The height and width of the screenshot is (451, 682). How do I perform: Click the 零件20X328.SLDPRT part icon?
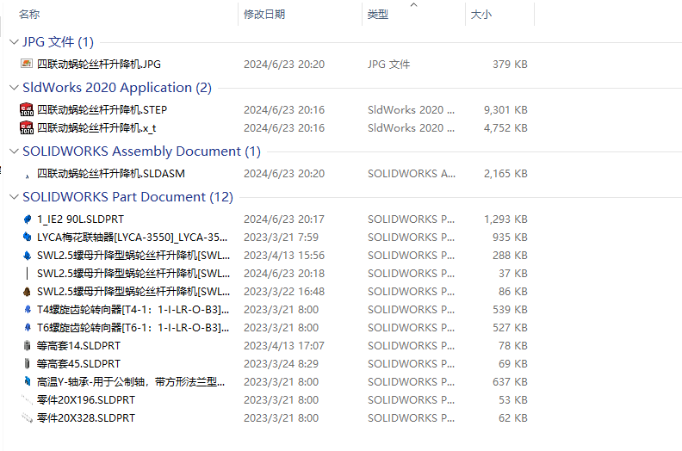click(x=27, y=418)
